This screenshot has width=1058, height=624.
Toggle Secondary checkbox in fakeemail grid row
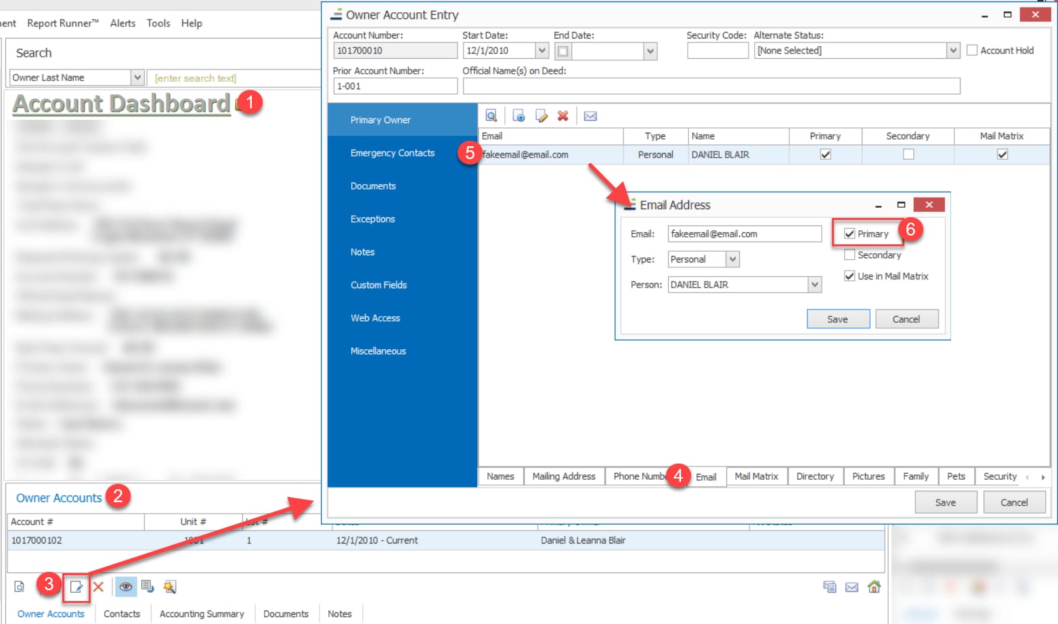coord(908,154)
